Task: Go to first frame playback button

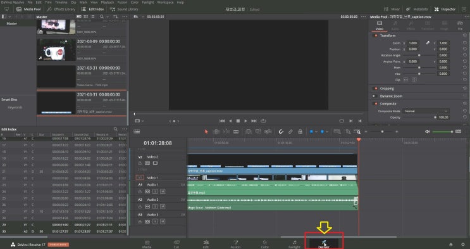Action: point(222,121)
